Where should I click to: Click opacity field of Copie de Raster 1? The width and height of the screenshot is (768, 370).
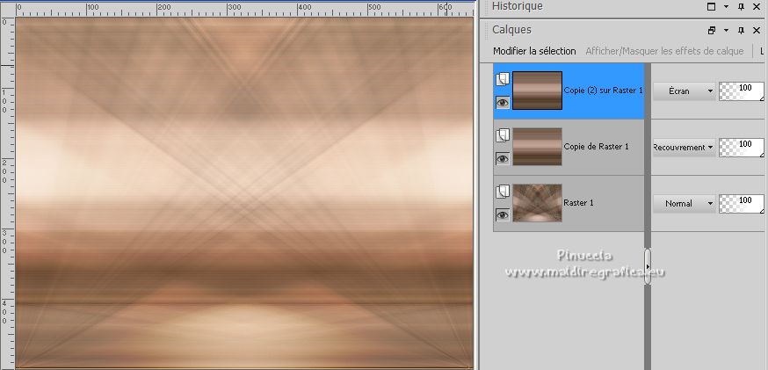tap(741, 148)
